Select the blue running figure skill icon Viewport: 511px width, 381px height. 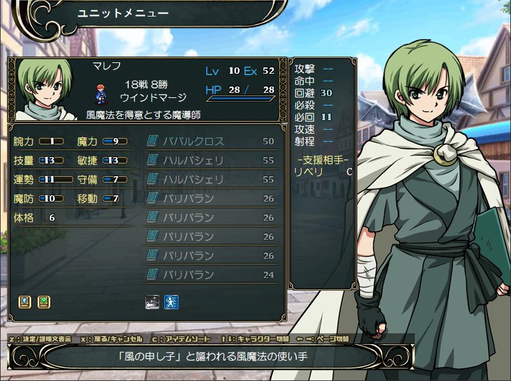[171, 302]
